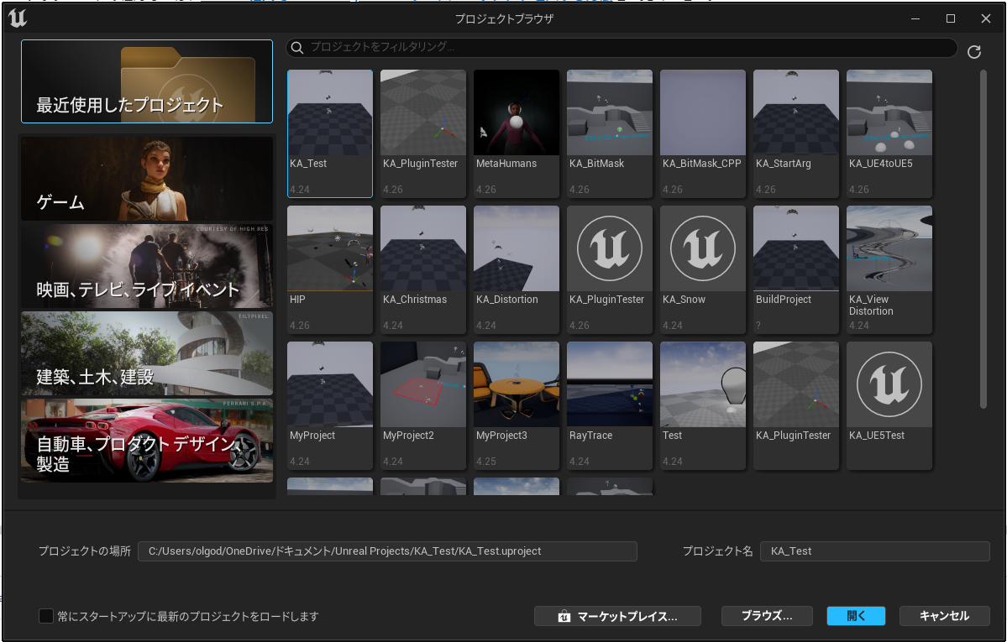The image size is (1007, 642).
Task: Select the KA_Distortion project
Action: point(517,269)
